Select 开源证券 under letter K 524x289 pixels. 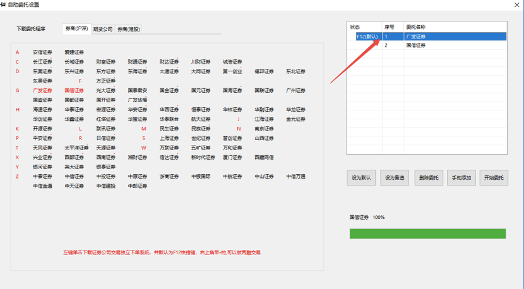(x=42, y=129)
